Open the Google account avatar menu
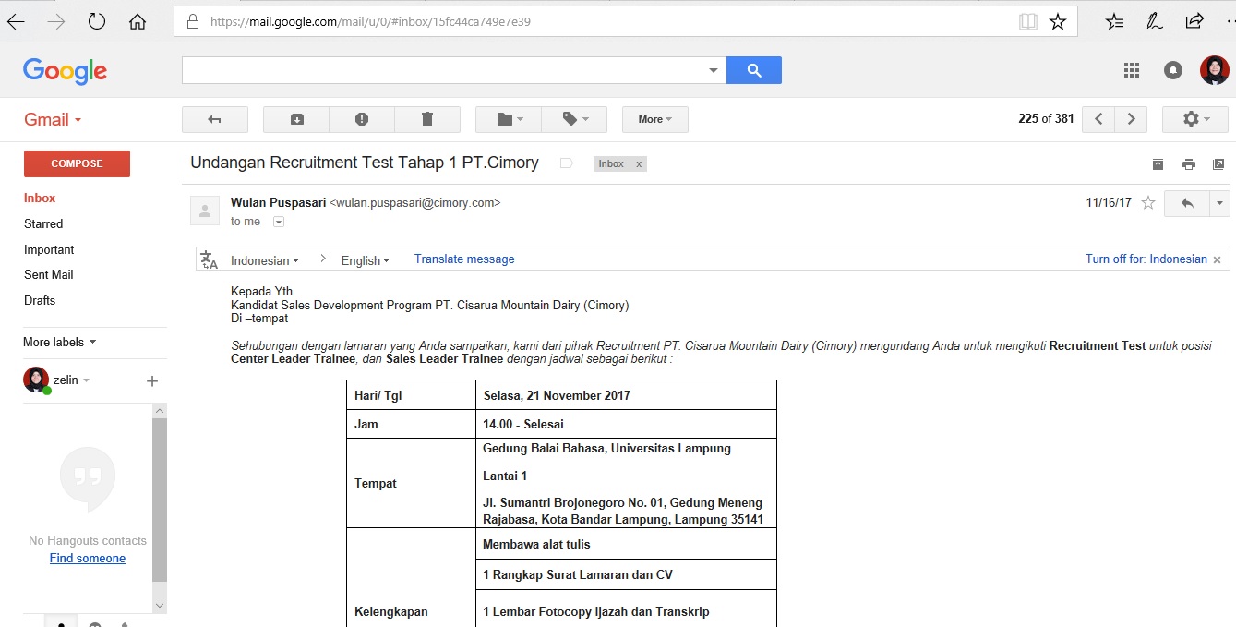Screen dimensions: 1236x627 coord(1215,70)
